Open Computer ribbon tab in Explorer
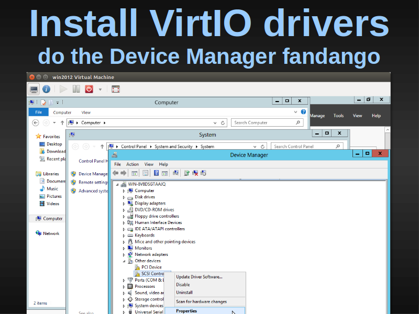The image size is (419, 314). (x=62, y=113)
